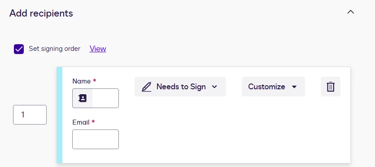Screen dimensions: 375x167
Task: Click the Customize triangle arrow
Action: (294, 87)
